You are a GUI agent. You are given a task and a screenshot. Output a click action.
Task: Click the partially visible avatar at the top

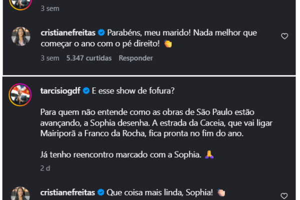pos(22,3)
